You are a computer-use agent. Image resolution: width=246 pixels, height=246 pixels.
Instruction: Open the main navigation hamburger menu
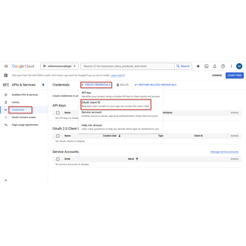6,66
